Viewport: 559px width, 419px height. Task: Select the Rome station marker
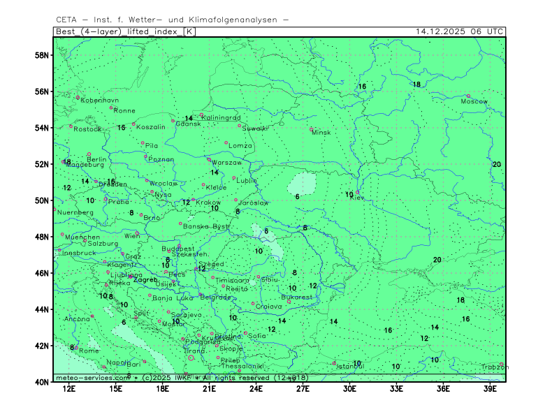pyautogui.click(x=76, y=348)
